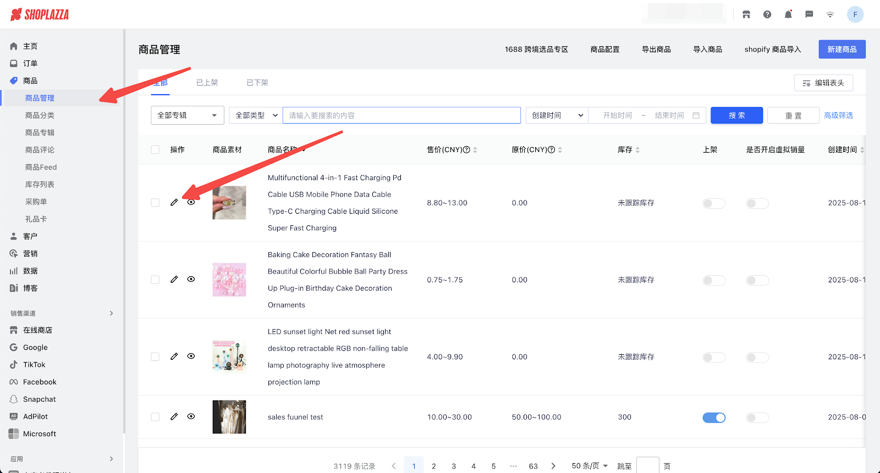Click the 新建商品 button
This screenshot has width=880, height=473.
coord(842,49)
